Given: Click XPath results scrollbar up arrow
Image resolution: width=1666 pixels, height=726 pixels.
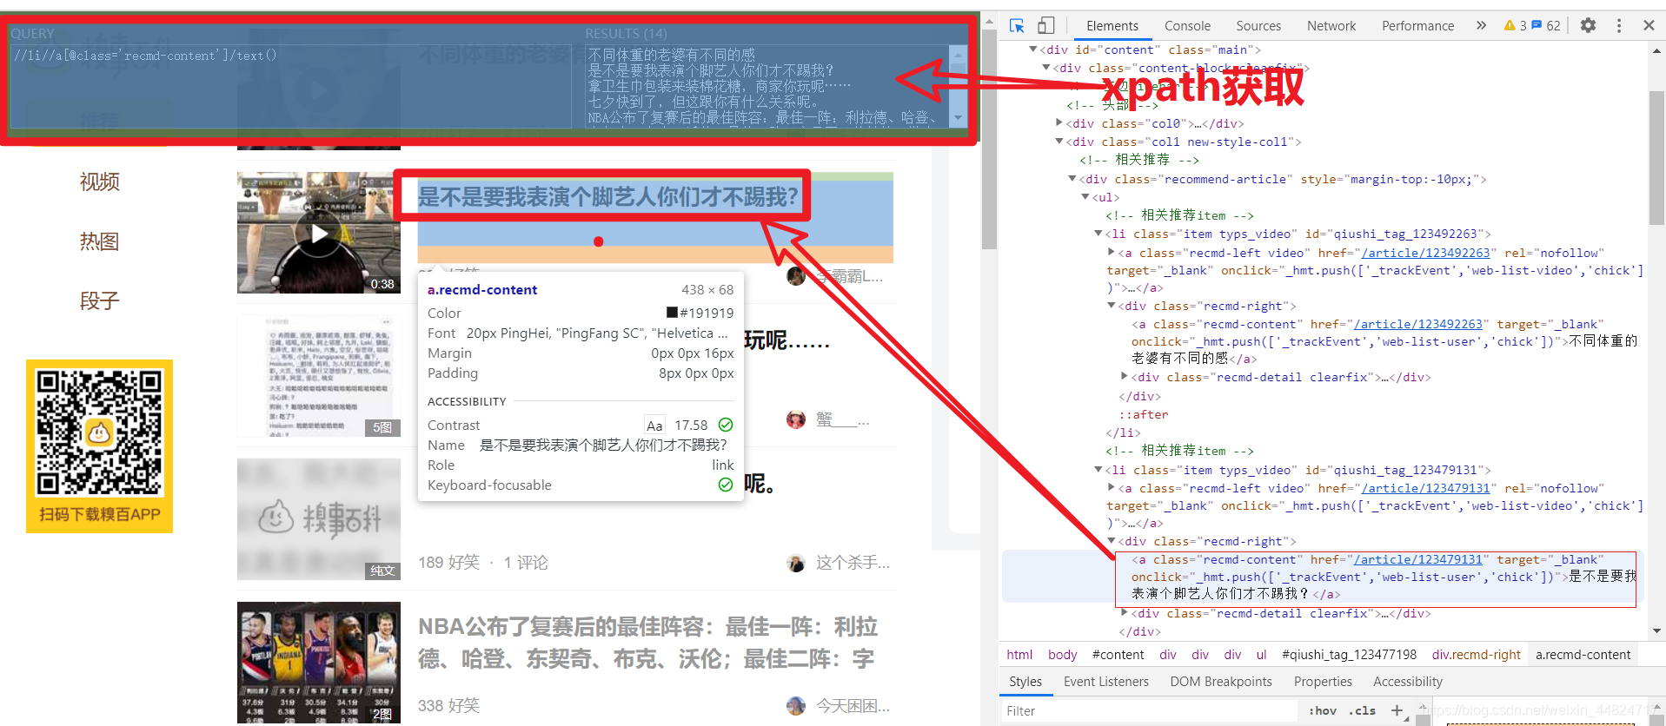Looking at the screenshot, I should (958, 54).
